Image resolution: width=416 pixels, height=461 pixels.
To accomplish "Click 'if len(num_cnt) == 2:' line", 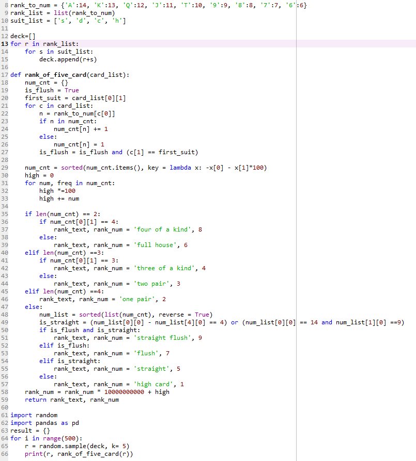I will [x=63, y=214].
